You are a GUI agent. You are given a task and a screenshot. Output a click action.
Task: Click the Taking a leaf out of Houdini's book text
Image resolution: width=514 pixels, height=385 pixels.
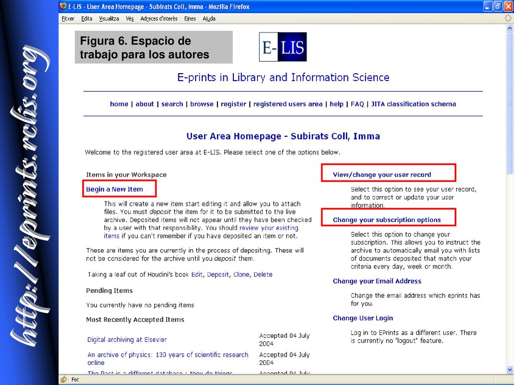click(x=138, y=274)
